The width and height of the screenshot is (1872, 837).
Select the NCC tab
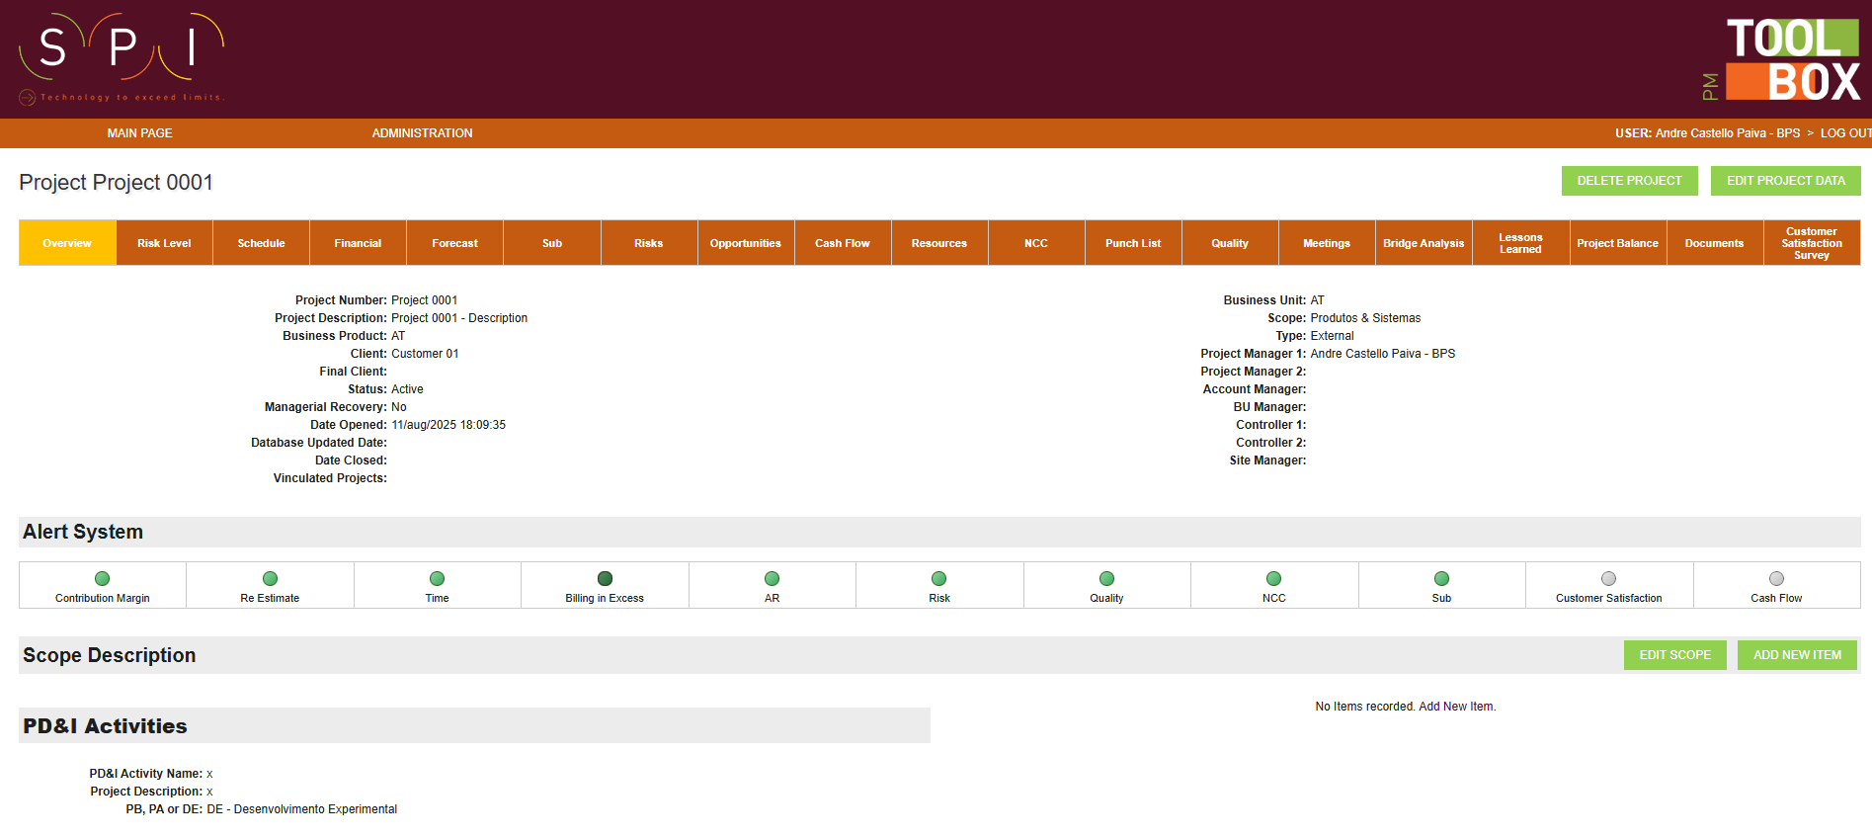coord(1036,243)
